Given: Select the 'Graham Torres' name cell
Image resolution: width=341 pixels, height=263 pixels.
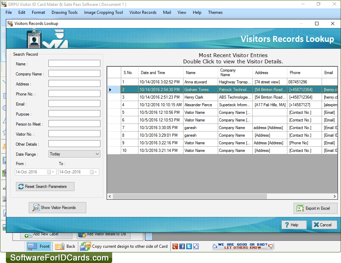Looking at the screenshot, I should [x=200, y=90].
